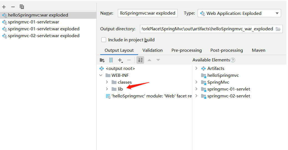Browse for the output directory folder
The height and width of the screenshot is (150, 288).
click(x=278, y=29)
